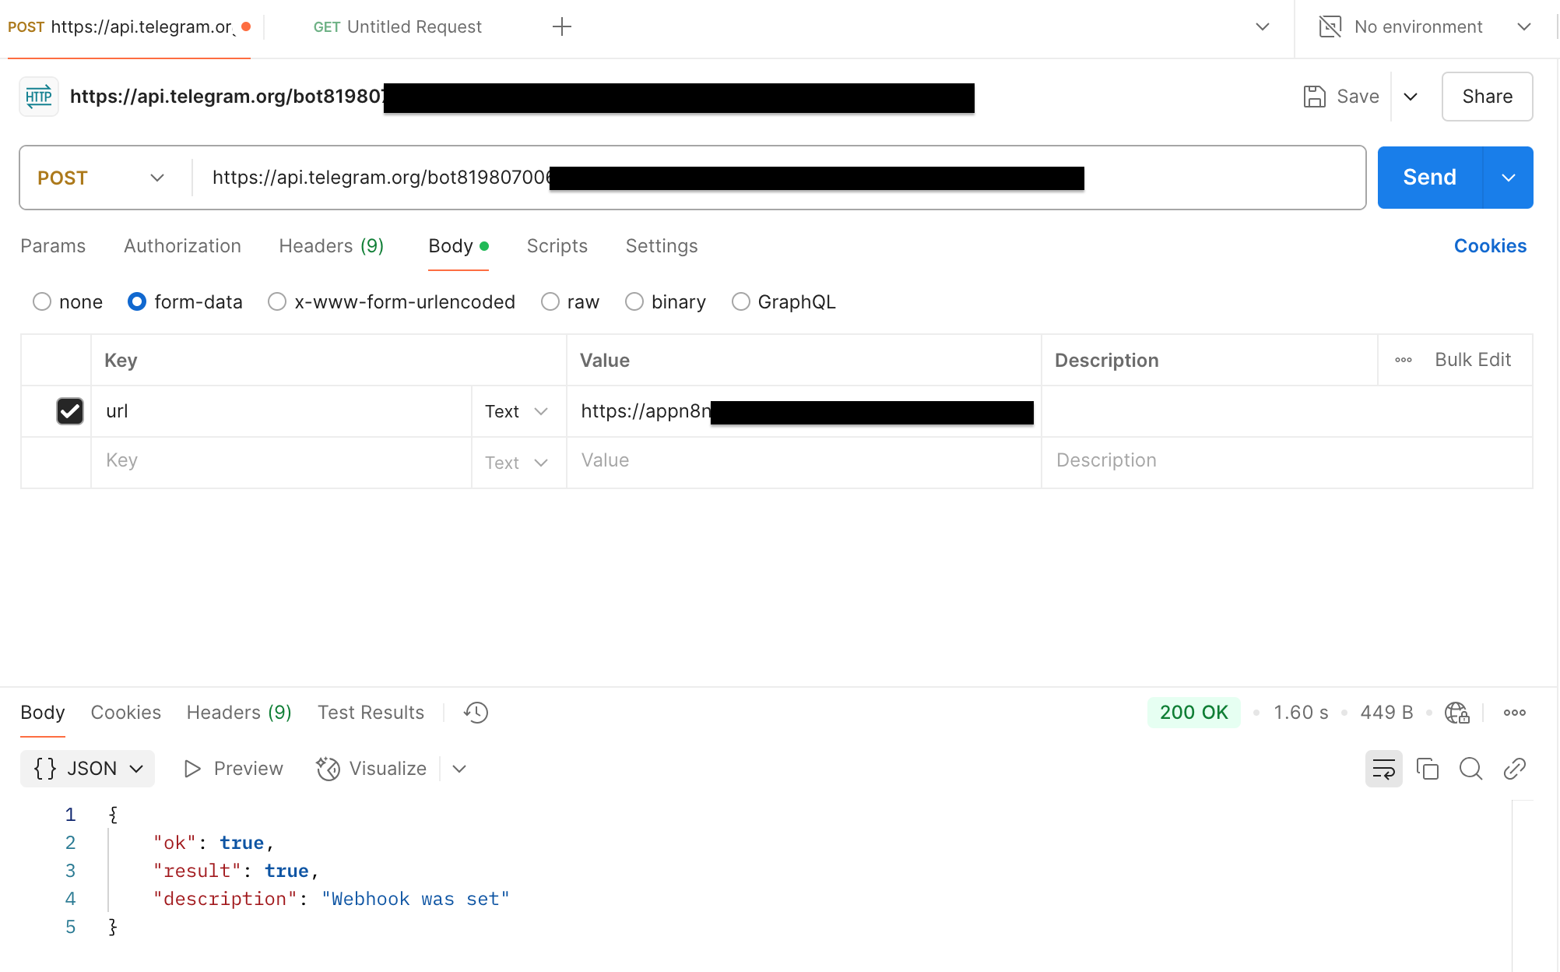Select the GraphQL body type
The height and width of the screenshot is (972, 1560).
pos(741,301)
